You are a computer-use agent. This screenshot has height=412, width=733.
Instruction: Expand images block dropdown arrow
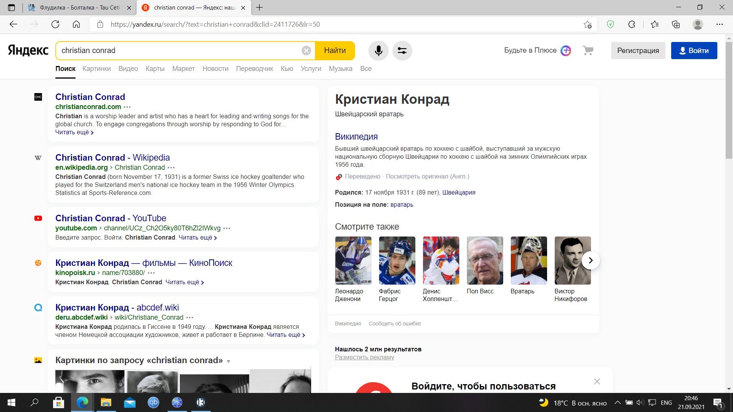coord(228,361)
